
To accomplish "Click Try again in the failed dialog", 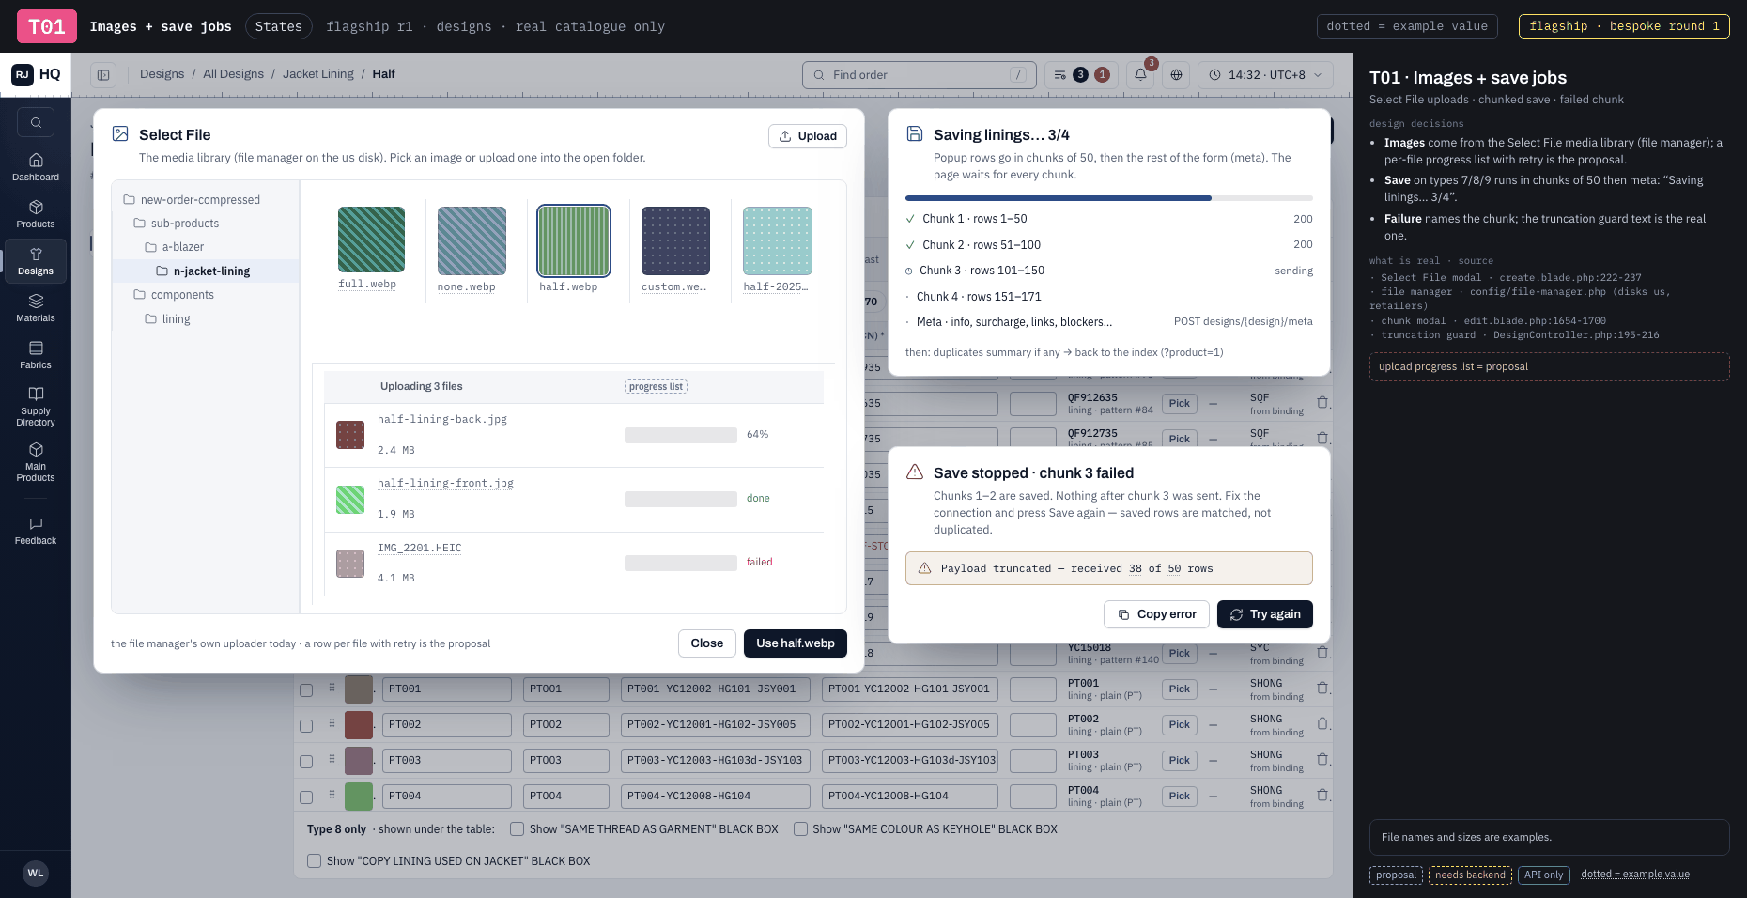I will (1265, 614).
